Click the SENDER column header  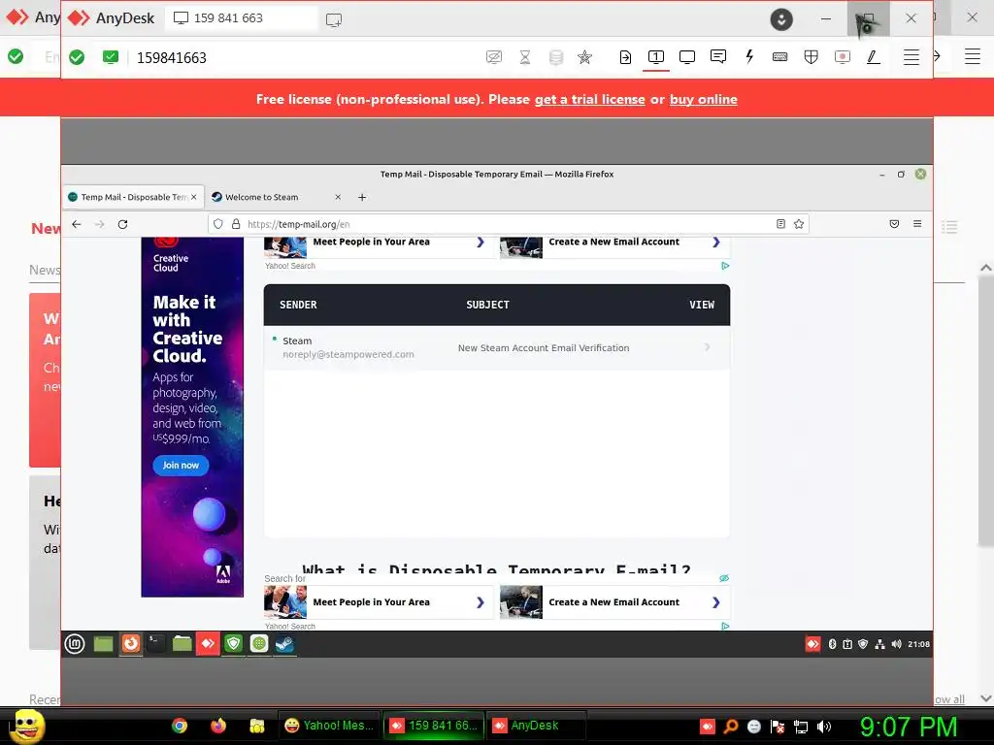click(298, 305)
